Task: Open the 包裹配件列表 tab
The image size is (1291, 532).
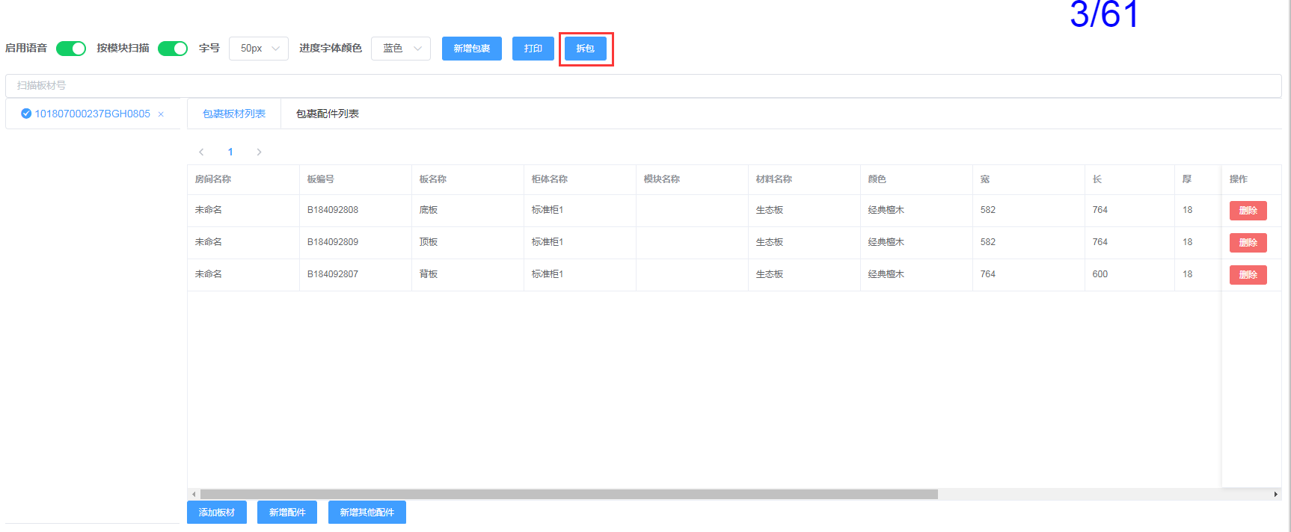Action: click(328, 114)
